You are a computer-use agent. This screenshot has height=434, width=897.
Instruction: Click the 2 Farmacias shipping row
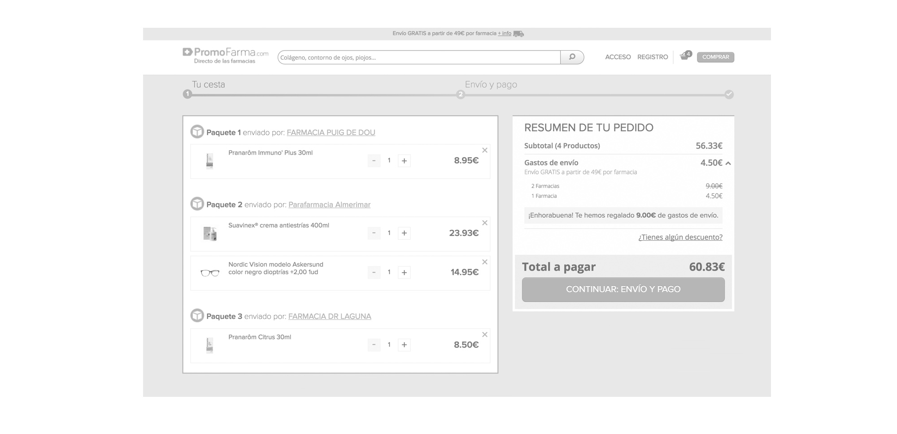tap(627, 186)
